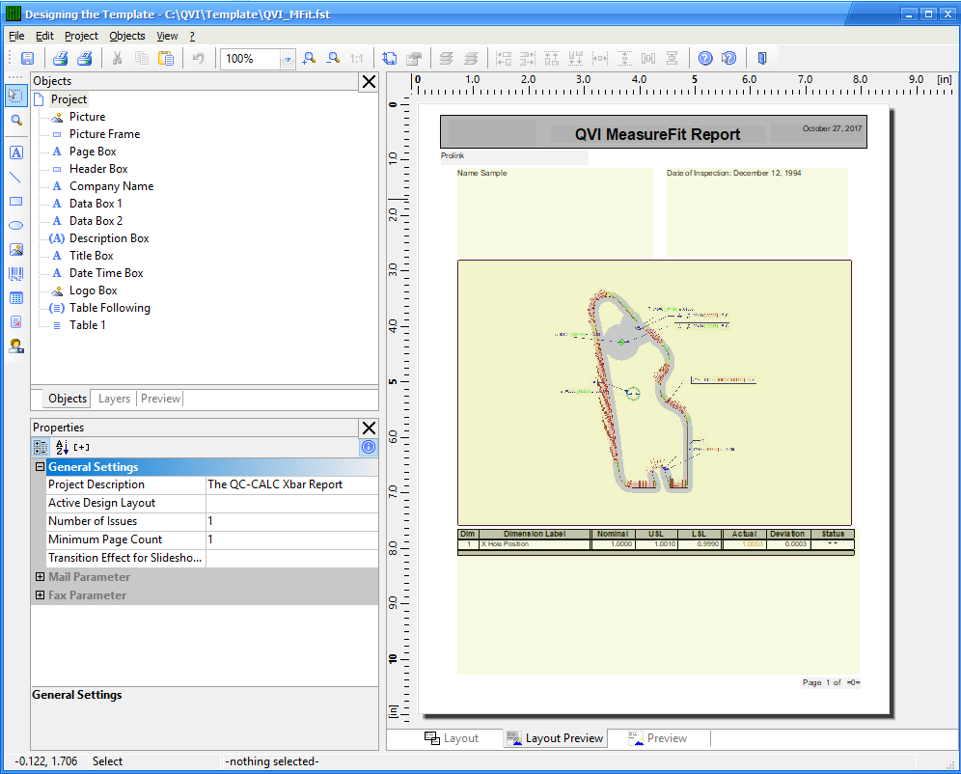Activate the Select mode tool

point(16,96)
